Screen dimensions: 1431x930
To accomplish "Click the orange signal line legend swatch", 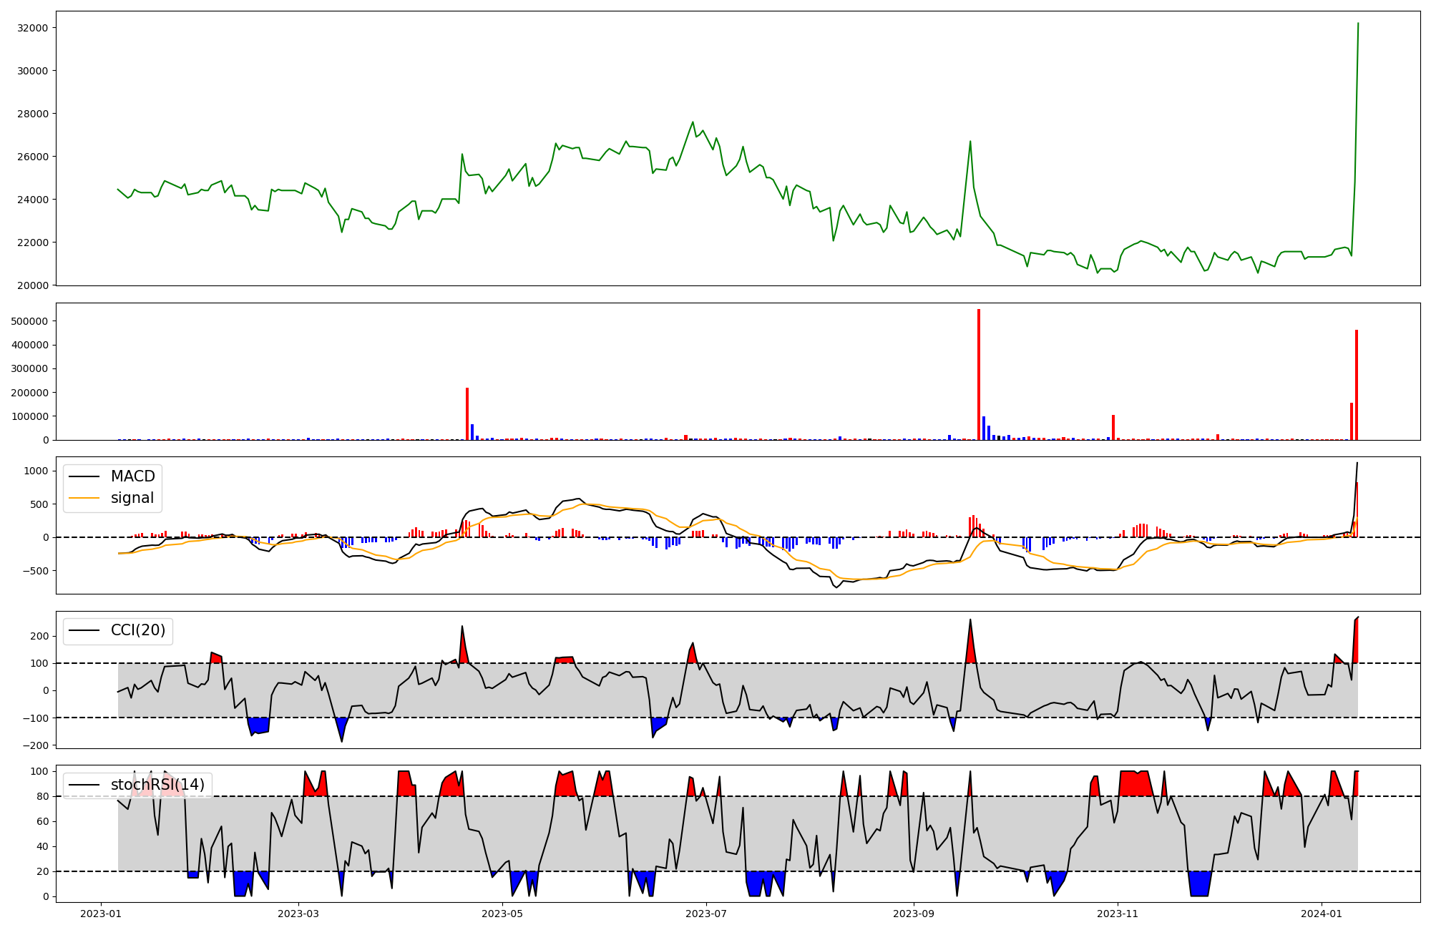I will point(84,499).
